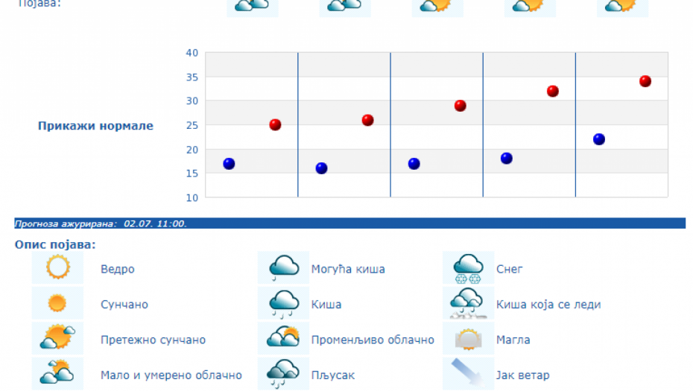693x391 pixels.
Task: Click the Прогноза ажурирана blue status bar
Action: tap(349, 223)
